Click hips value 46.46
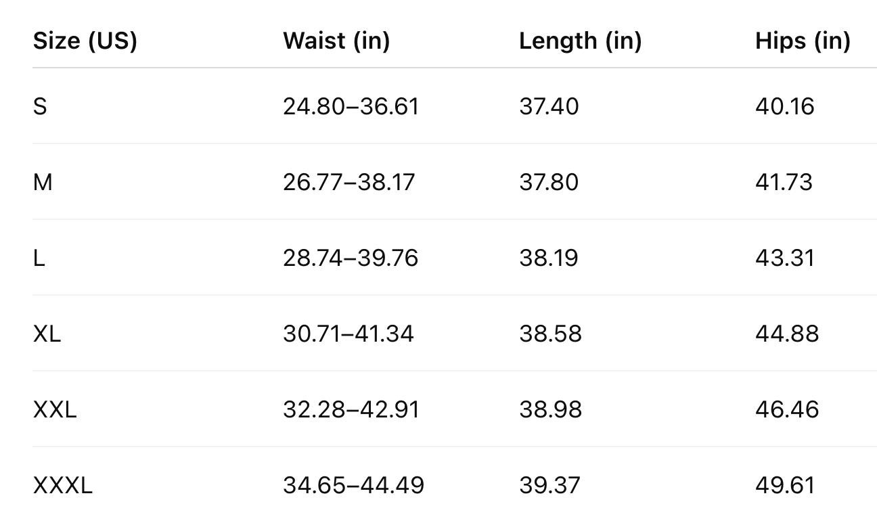Image resolution: width=877 pixels, height=523 pixels. [787, 409]
